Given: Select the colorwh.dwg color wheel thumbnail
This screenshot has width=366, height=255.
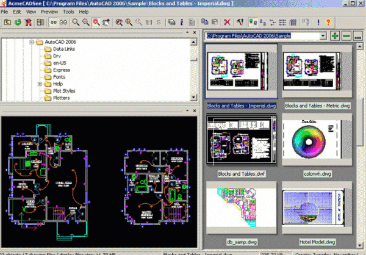Looking at the screenshot, I should (x=309, y=142).
